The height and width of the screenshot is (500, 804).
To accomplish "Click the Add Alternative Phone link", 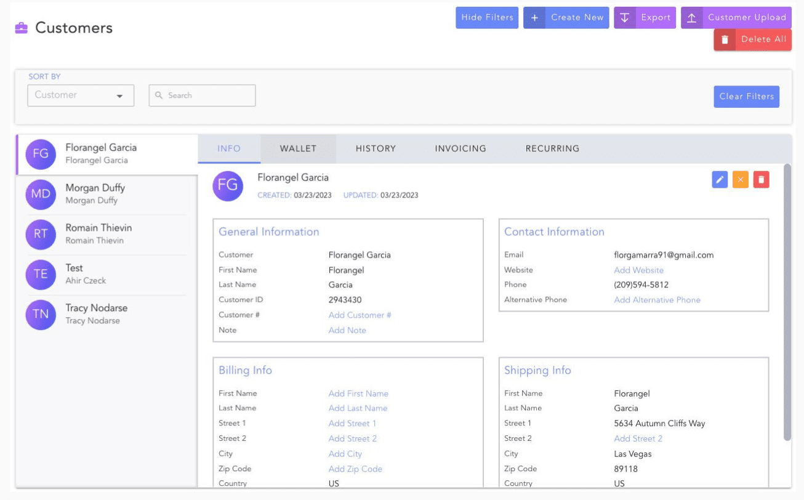I will pos(657,300).
